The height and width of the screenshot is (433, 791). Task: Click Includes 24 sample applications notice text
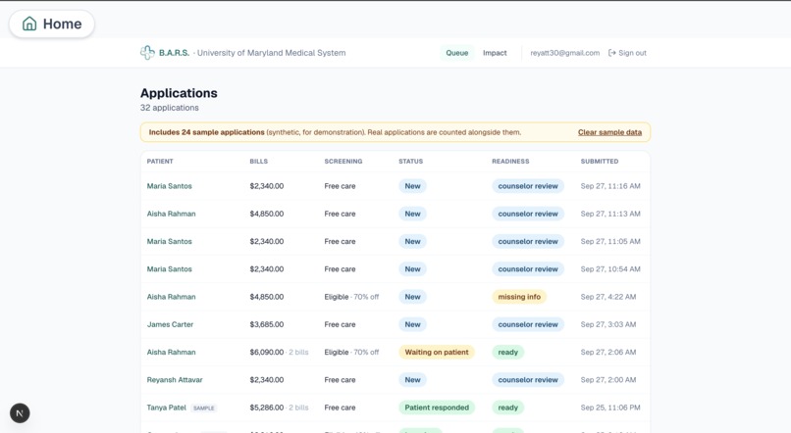click(x=206, y=132)
